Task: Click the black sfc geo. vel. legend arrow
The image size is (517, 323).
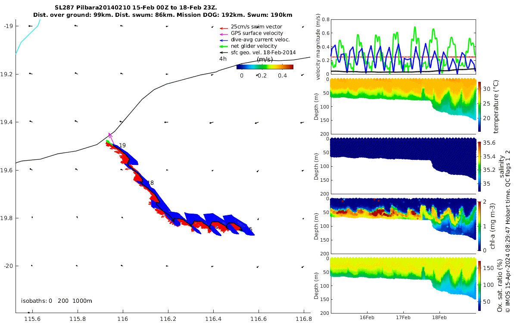Action: (x=223, y=53)
